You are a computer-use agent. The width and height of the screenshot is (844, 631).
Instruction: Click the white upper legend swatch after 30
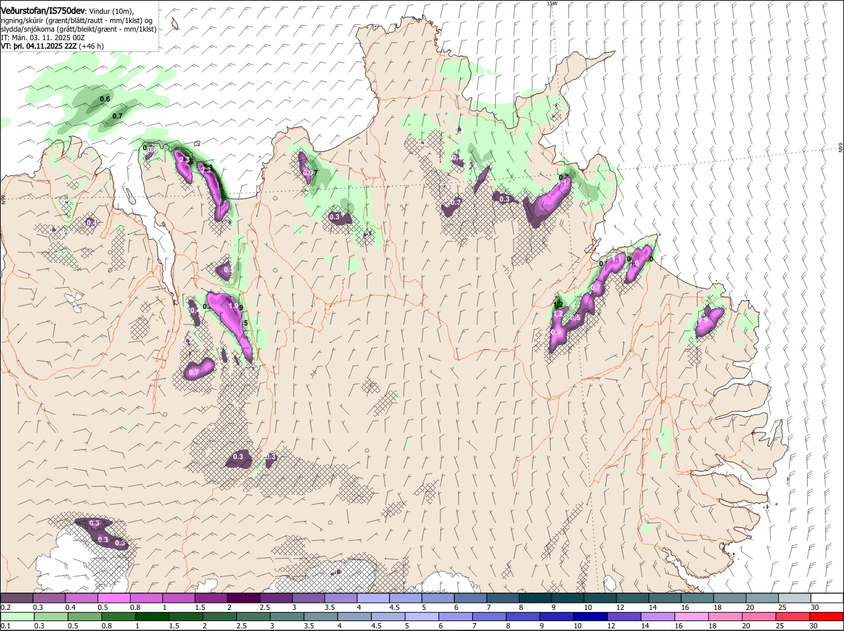coord(828,597)
